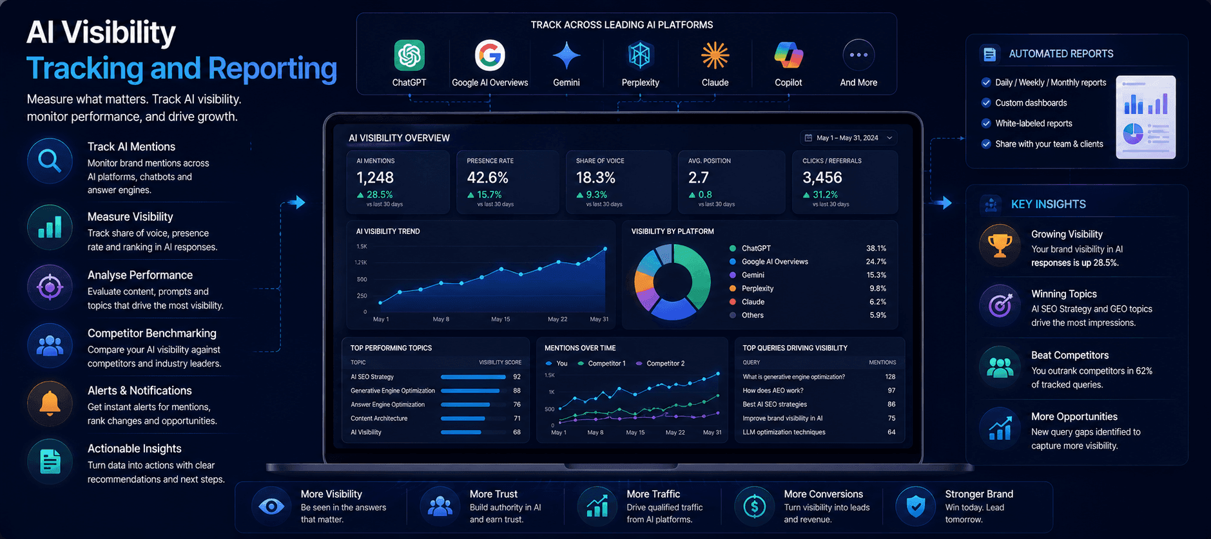Click the Generative Engine Optimization topic row

pyautogui.click(x=436, y=391)
